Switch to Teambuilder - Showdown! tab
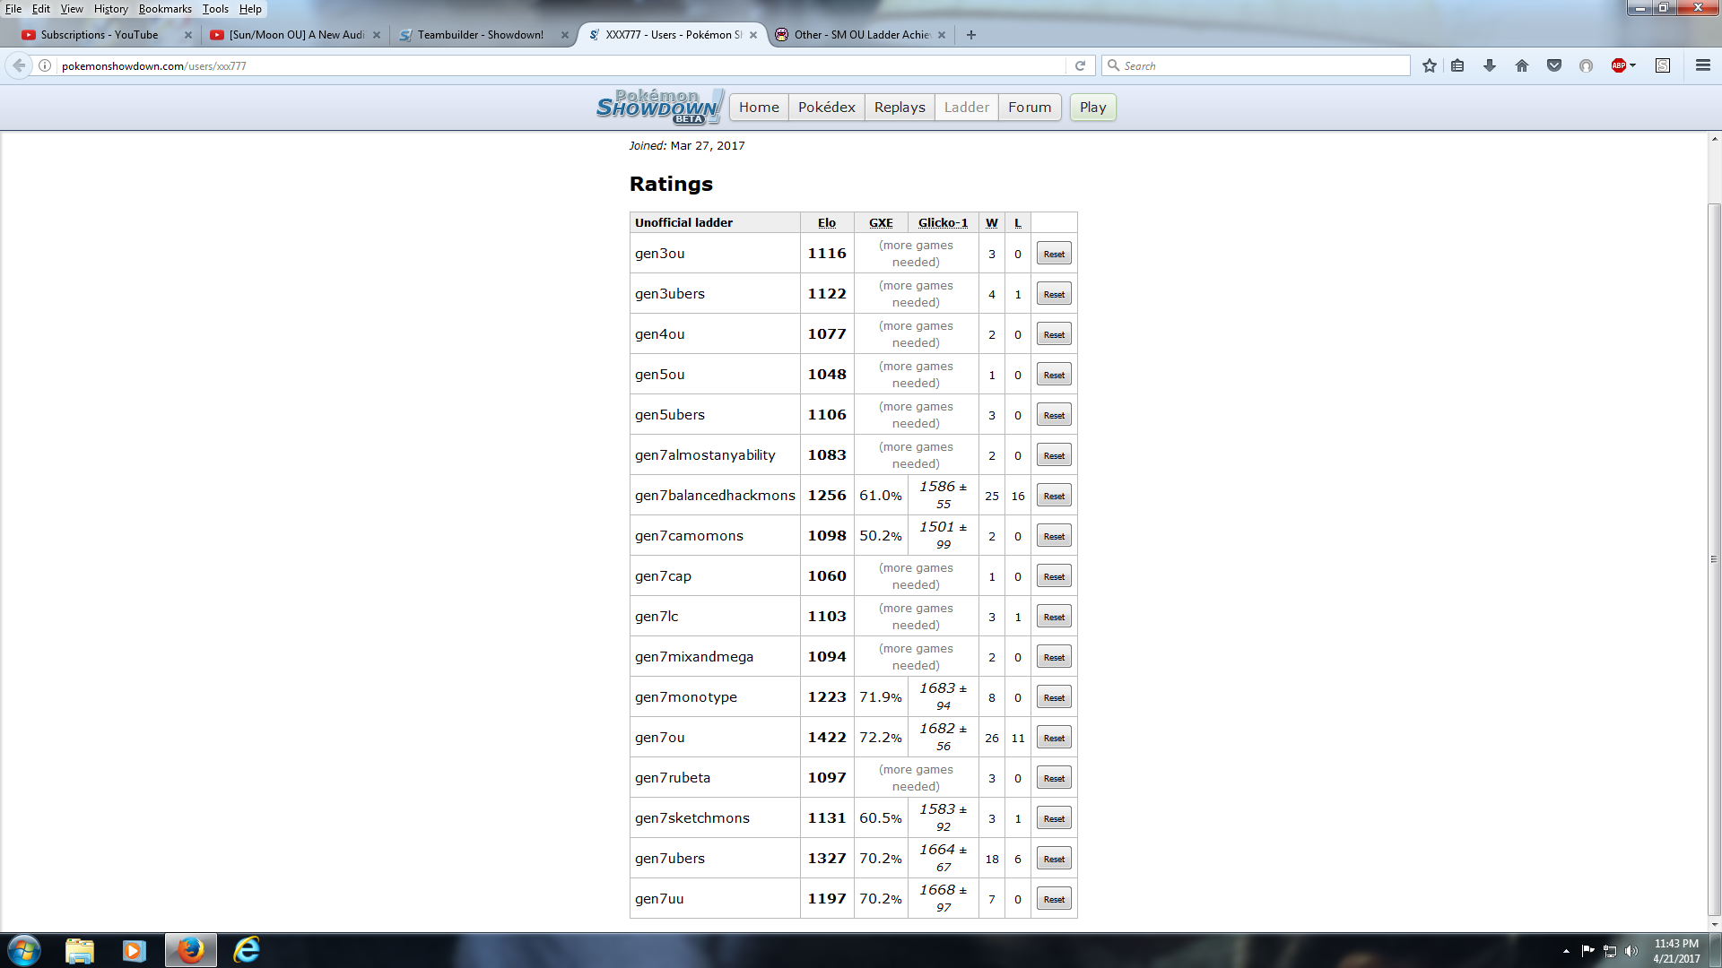Screen dimensions: 1722x968 (x=480, y=35)
